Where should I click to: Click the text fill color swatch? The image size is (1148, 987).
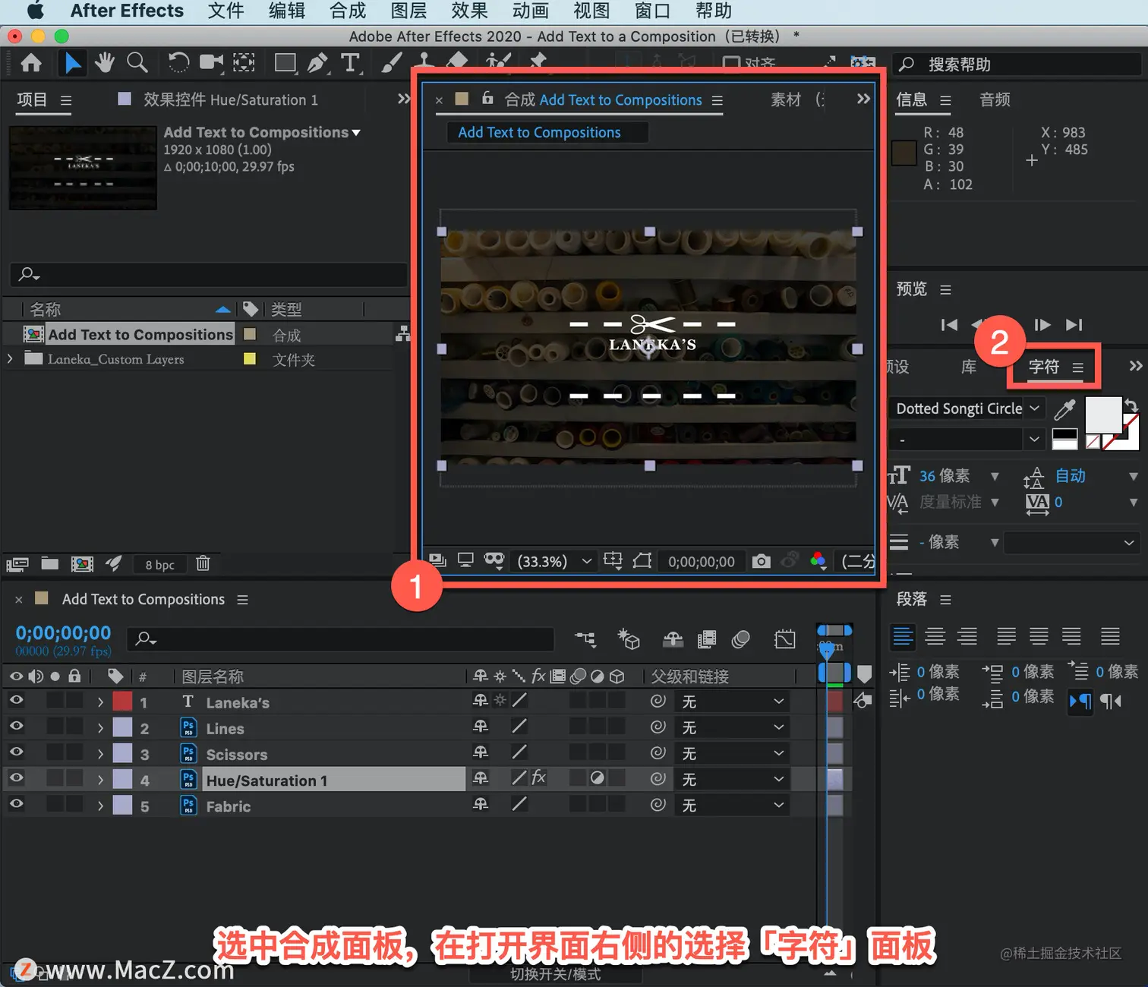[x=1103, y=415]
